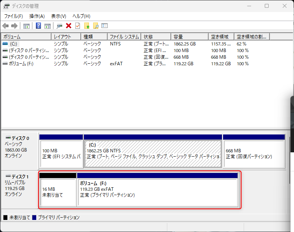This screenshot has height=232, width=294.
Task: Open properties via the checkmark document icon
Action: pos(78,26)
